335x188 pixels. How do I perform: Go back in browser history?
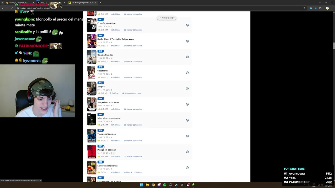coord(3,8)
